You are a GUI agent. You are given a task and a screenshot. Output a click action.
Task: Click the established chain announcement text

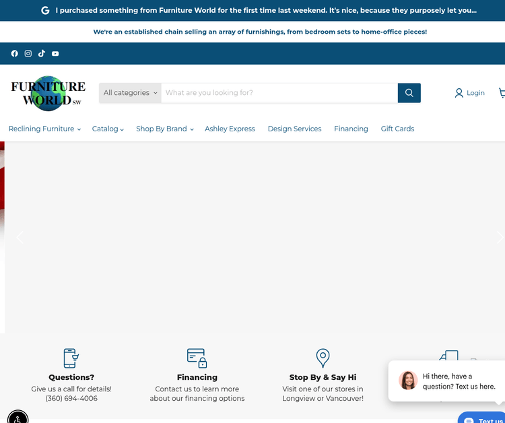(x=260, y=32)
